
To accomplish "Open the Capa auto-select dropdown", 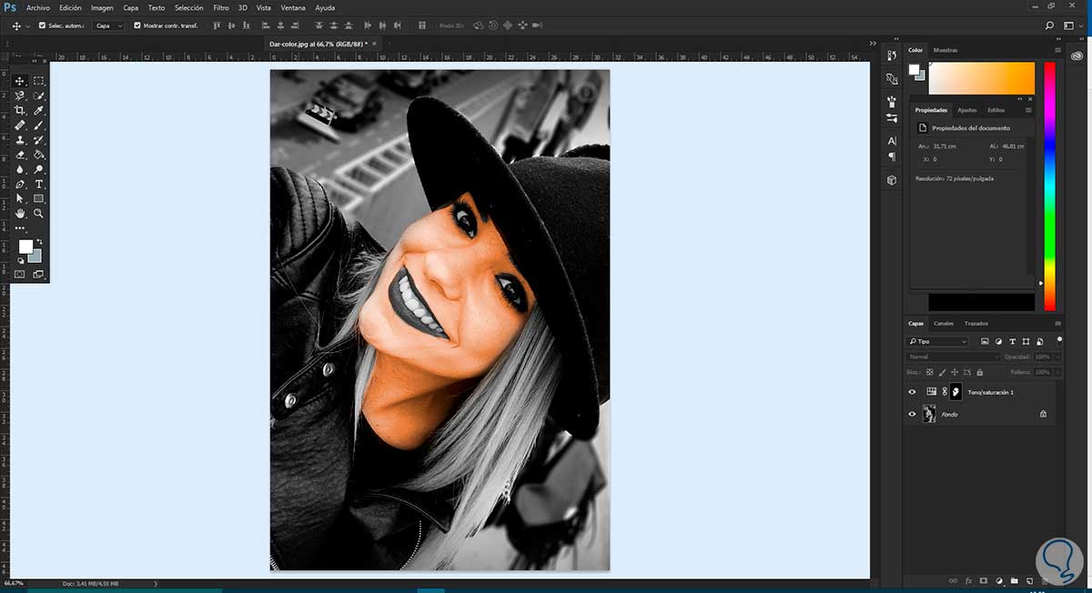I will [x=109, y=25].
